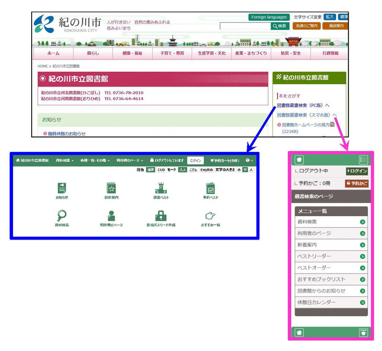The width and height of the screenshot is (382, 351).
Task: Open the 産業・まちづくり tab
Action: pos(251,53)
